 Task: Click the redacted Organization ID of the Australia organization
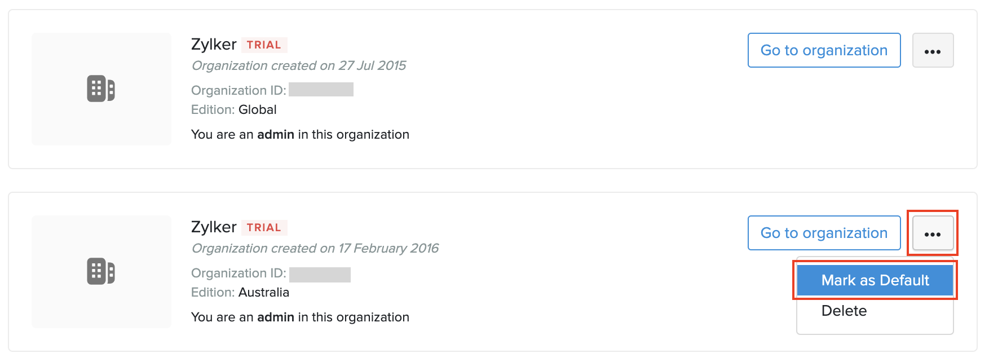click(x=320, y=275)
